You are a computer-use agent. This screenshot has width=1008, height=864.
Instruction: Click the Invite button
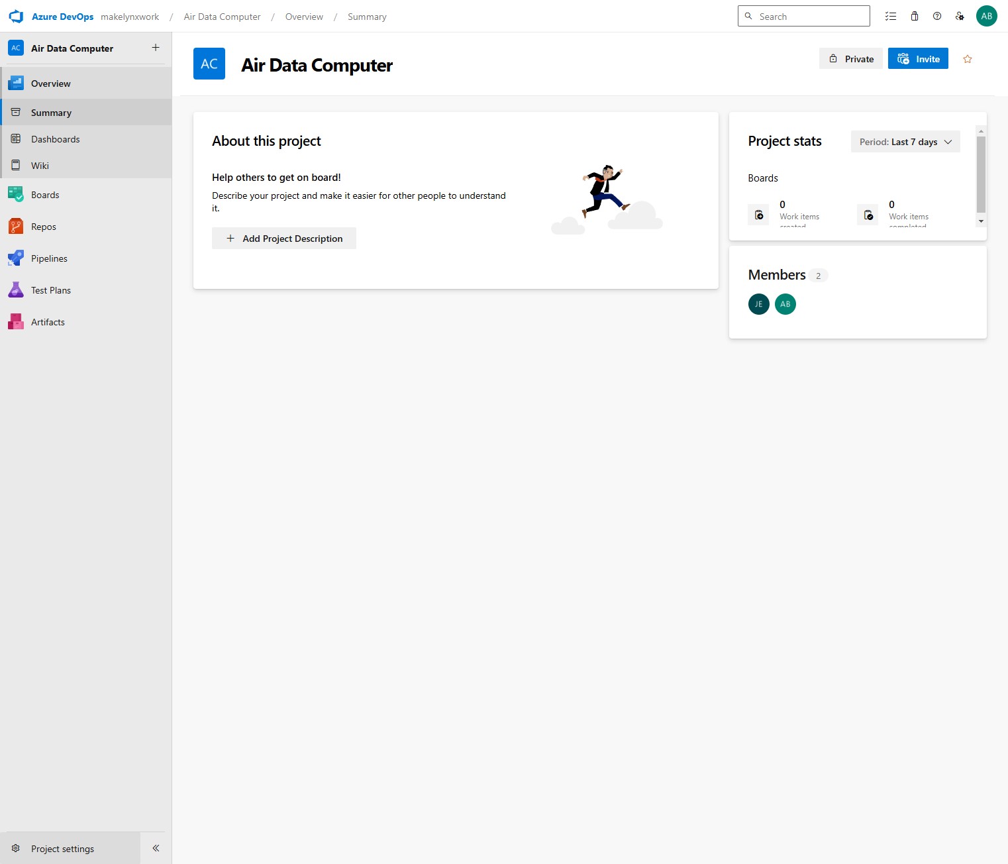918,59
